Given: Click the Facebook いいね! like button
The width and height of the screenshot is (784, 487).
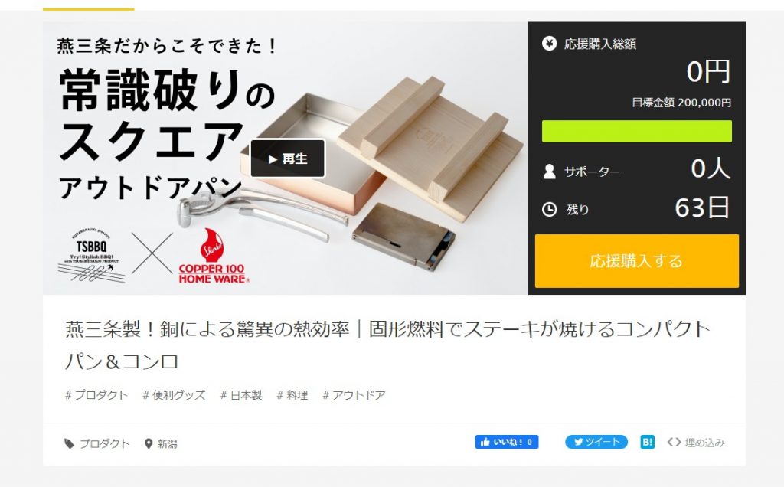Looking at the screenshot, I should click(507, 442).
